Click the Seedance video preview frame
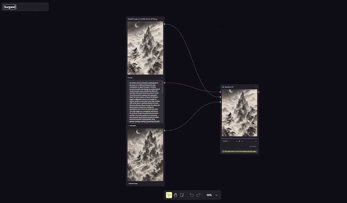Image resolution: width=347 pixels, height=203 pixels. coord(239,113)
